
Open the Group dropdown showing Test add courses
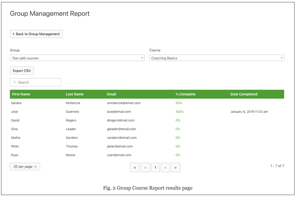77,58
